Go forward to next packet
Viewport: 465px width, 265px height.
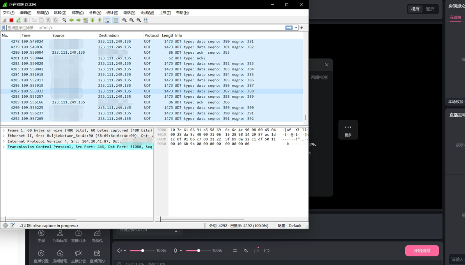[78, 20]
